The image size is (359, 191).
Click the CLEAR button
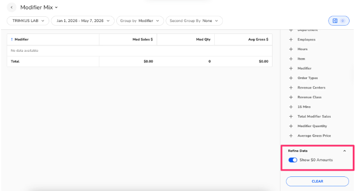coord(317,181)
